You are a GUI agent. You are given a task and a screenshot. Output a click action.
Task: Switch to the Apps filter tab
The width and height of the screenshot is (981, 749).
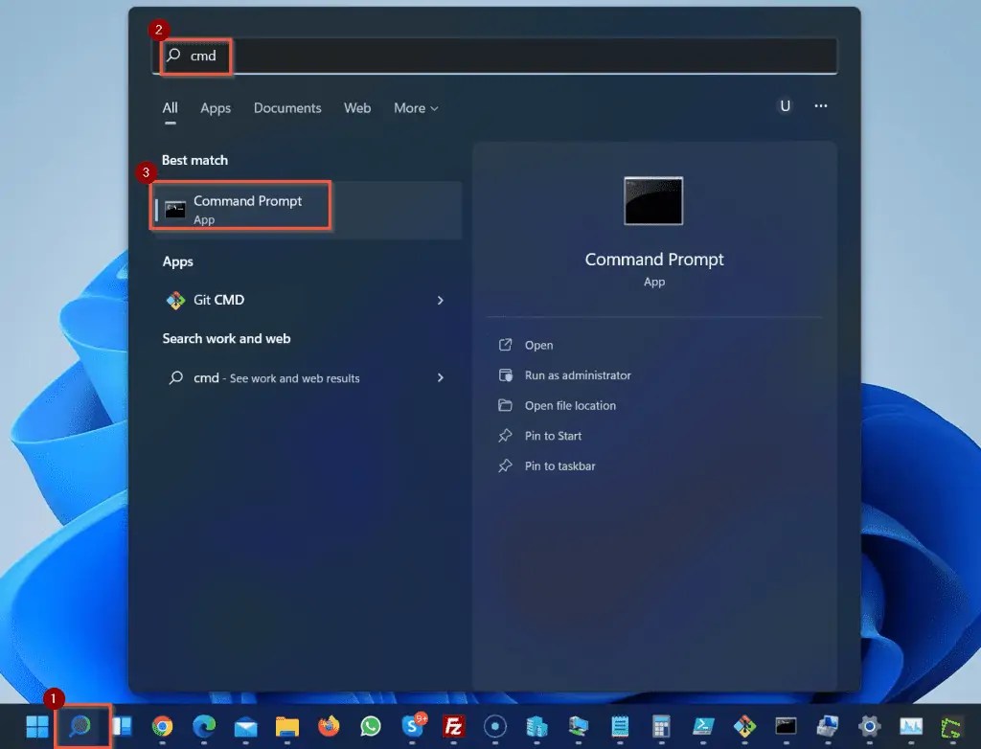pos(216,108)
